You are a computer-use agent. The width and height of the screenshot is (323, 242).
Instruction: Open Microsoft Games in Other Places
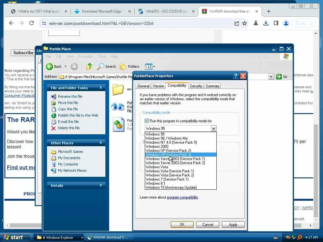(70, 152)
